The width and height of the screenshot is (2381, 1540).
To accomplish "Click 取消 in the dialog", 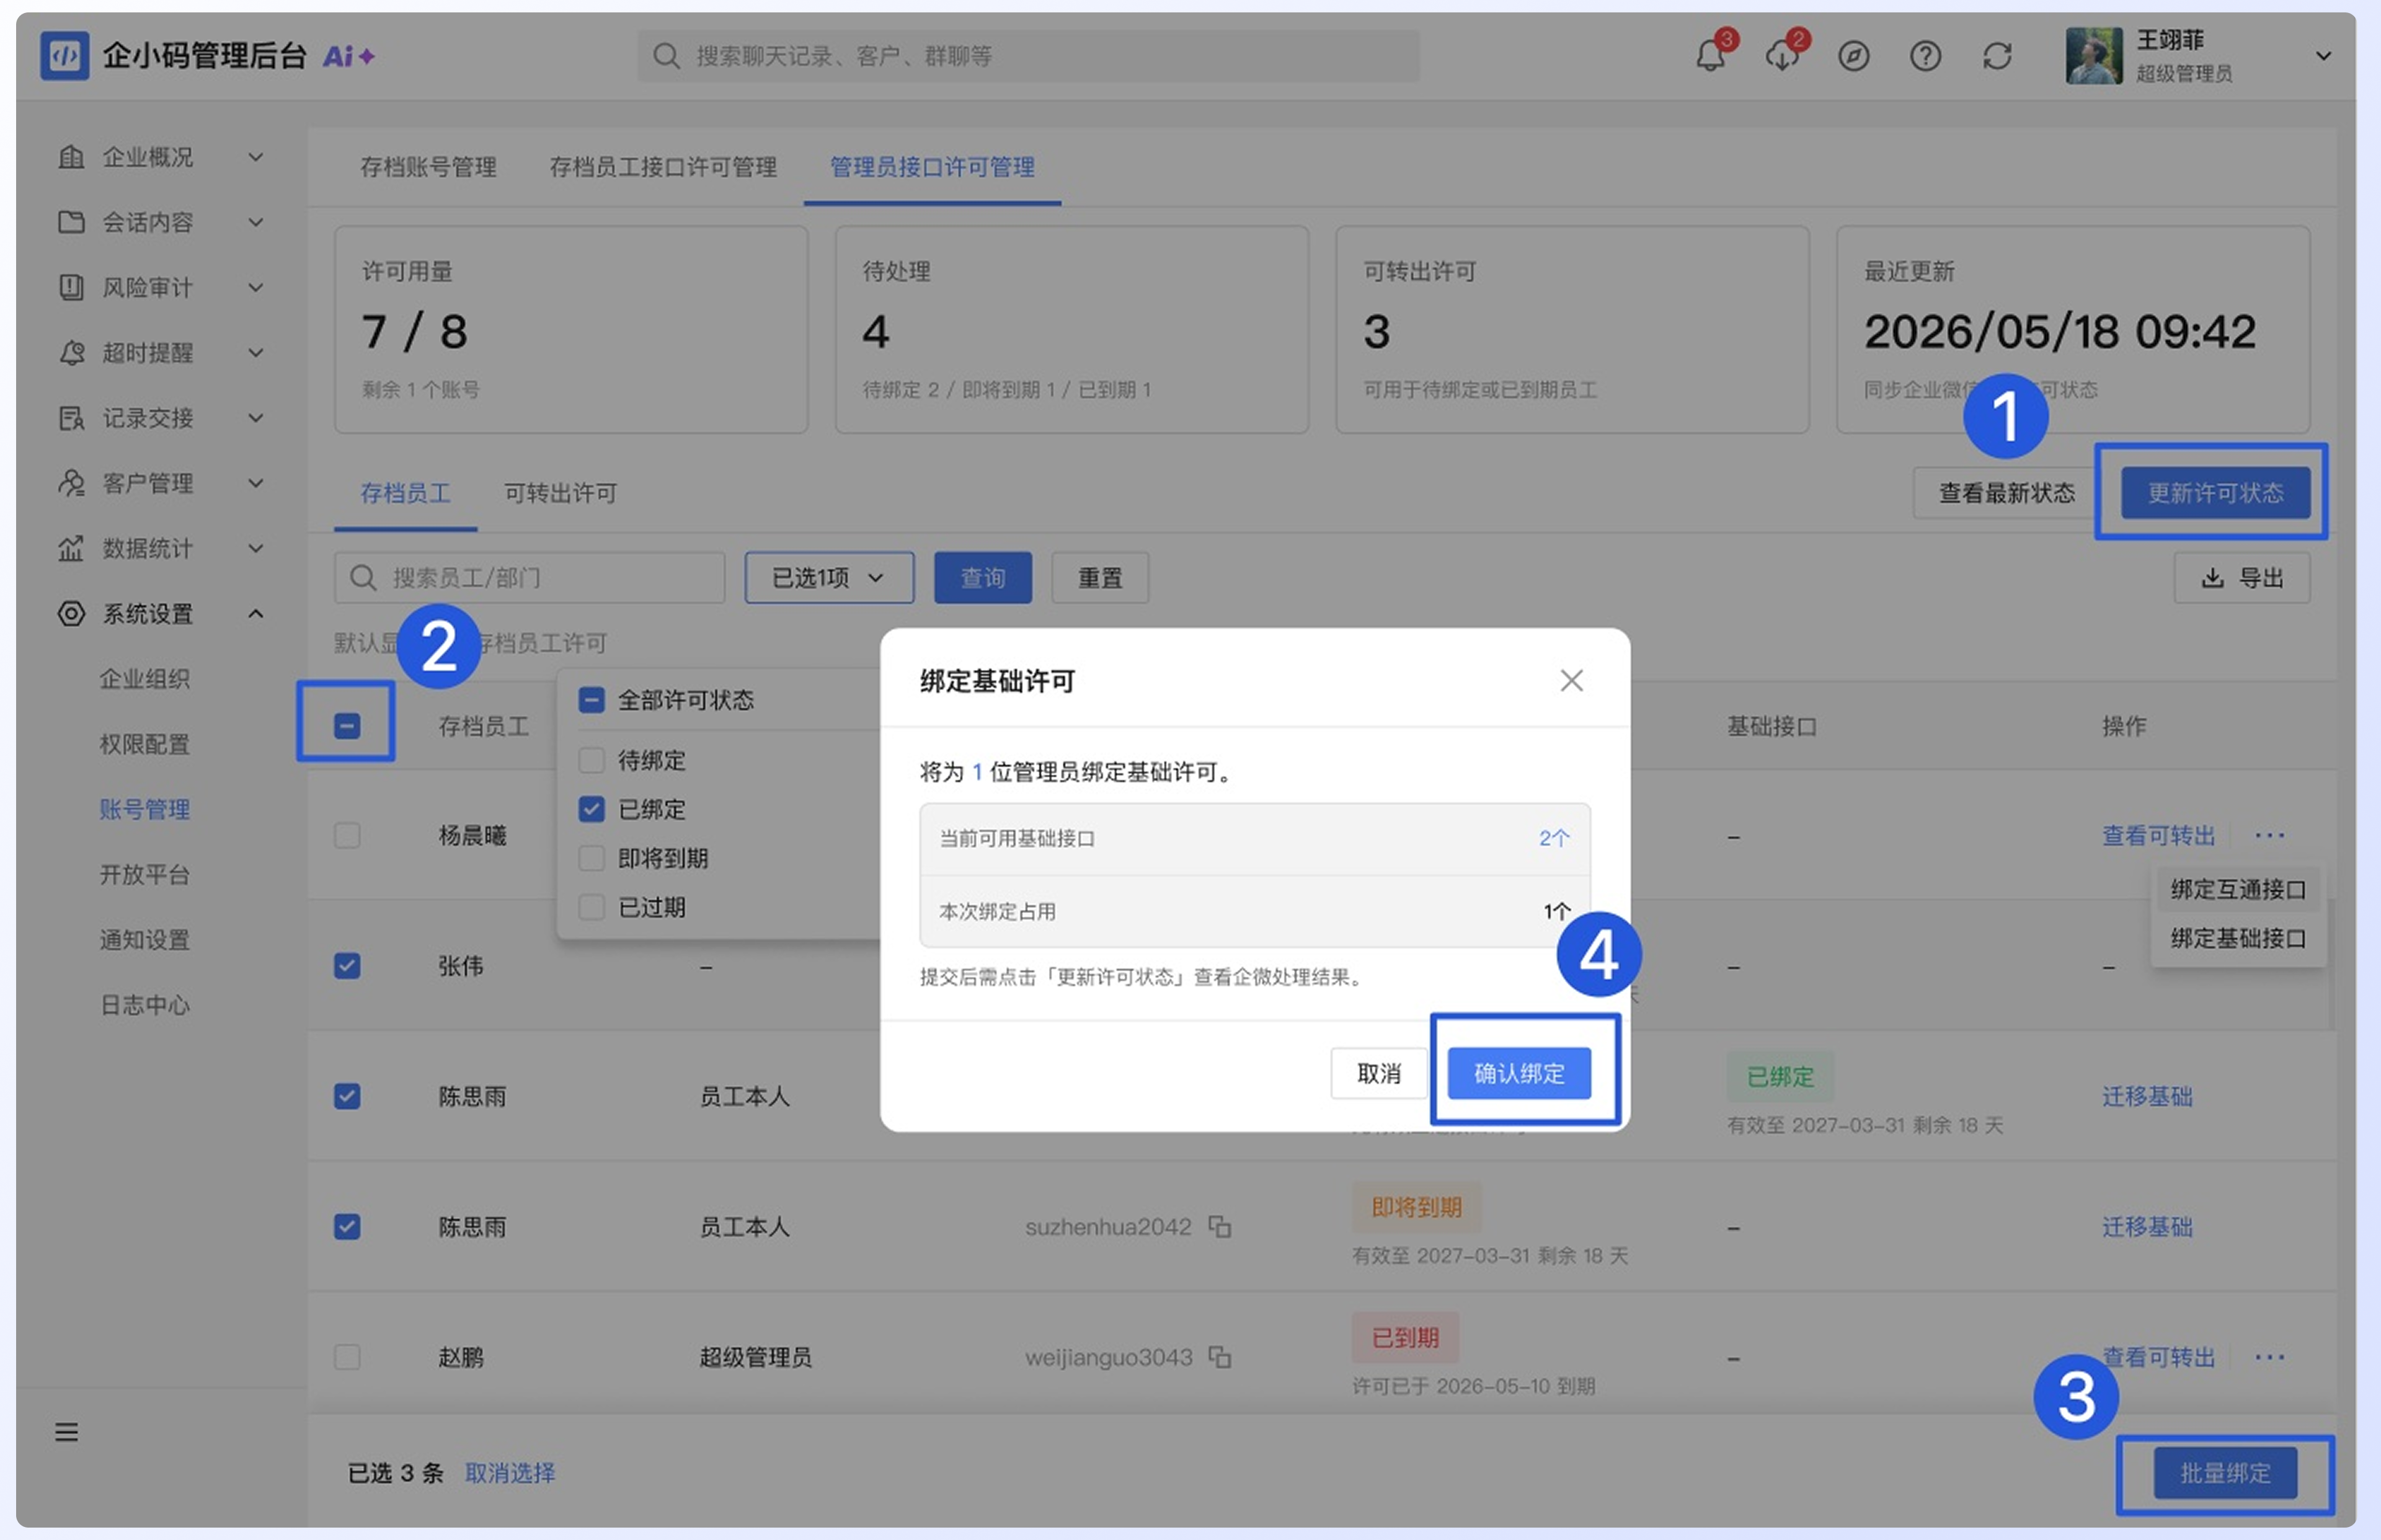I will tap(1378, 1073).
